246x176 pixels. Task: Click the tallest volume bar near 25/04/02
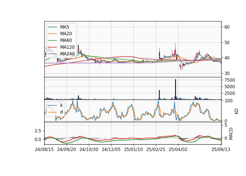coord(176,89)
